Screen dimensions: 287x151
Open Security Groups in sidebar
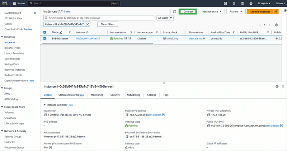(x=13, y=137)
